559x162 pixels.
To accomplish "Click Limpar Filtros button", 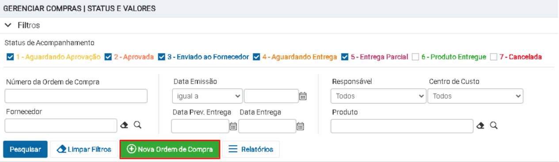I will (x=84, y=149).
